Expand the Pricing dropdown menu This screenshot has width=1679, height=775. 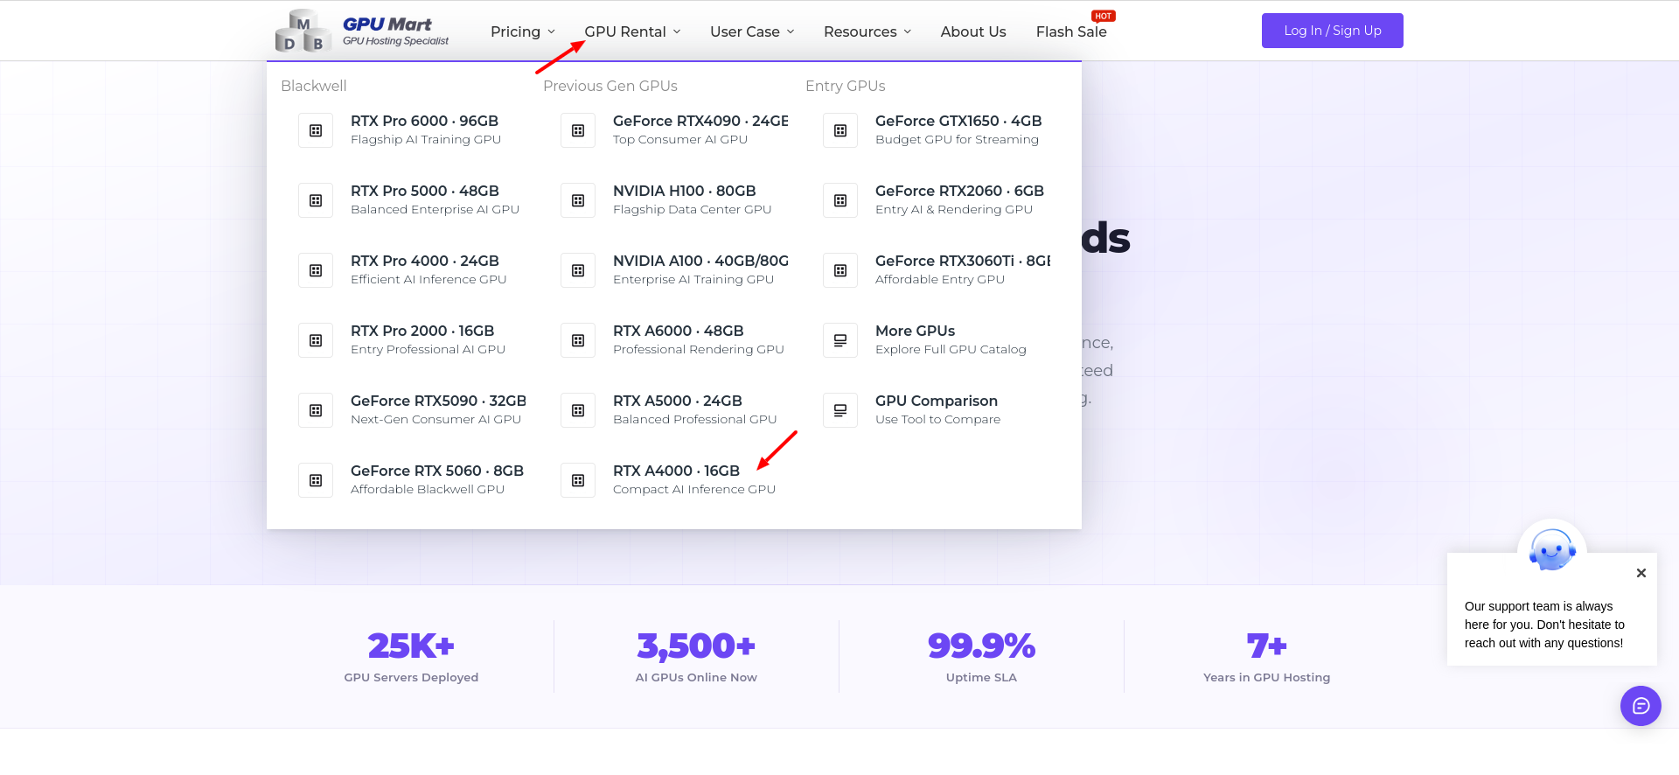point(523,31)
